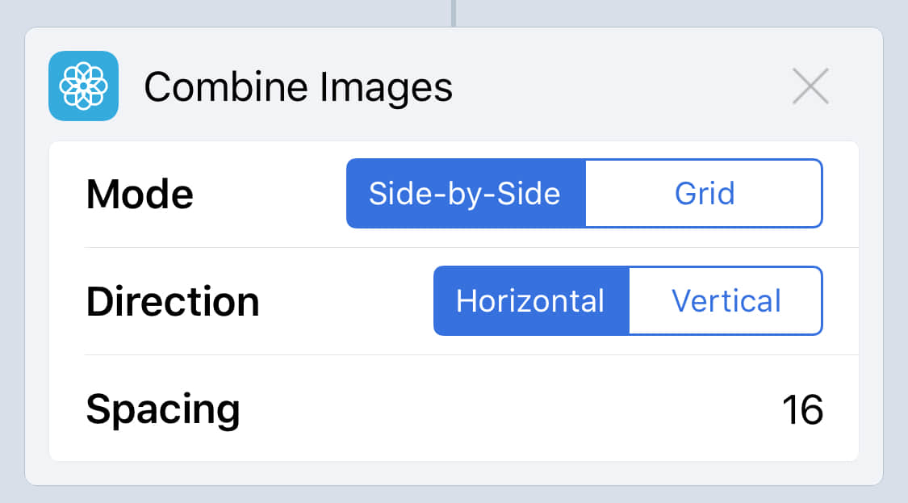Image resolution: width=908 pixels, height=503 pixels.
Task: Click blank space between Mode label and Side-by-Side
Action: tap(270, 195)
